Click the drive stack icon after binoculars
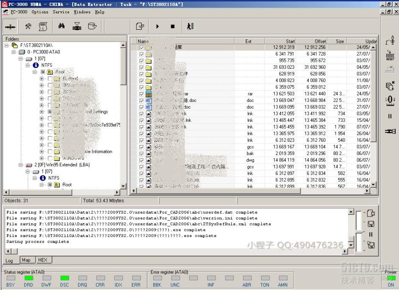The image size is (399, 290). (x=77, y=26)
